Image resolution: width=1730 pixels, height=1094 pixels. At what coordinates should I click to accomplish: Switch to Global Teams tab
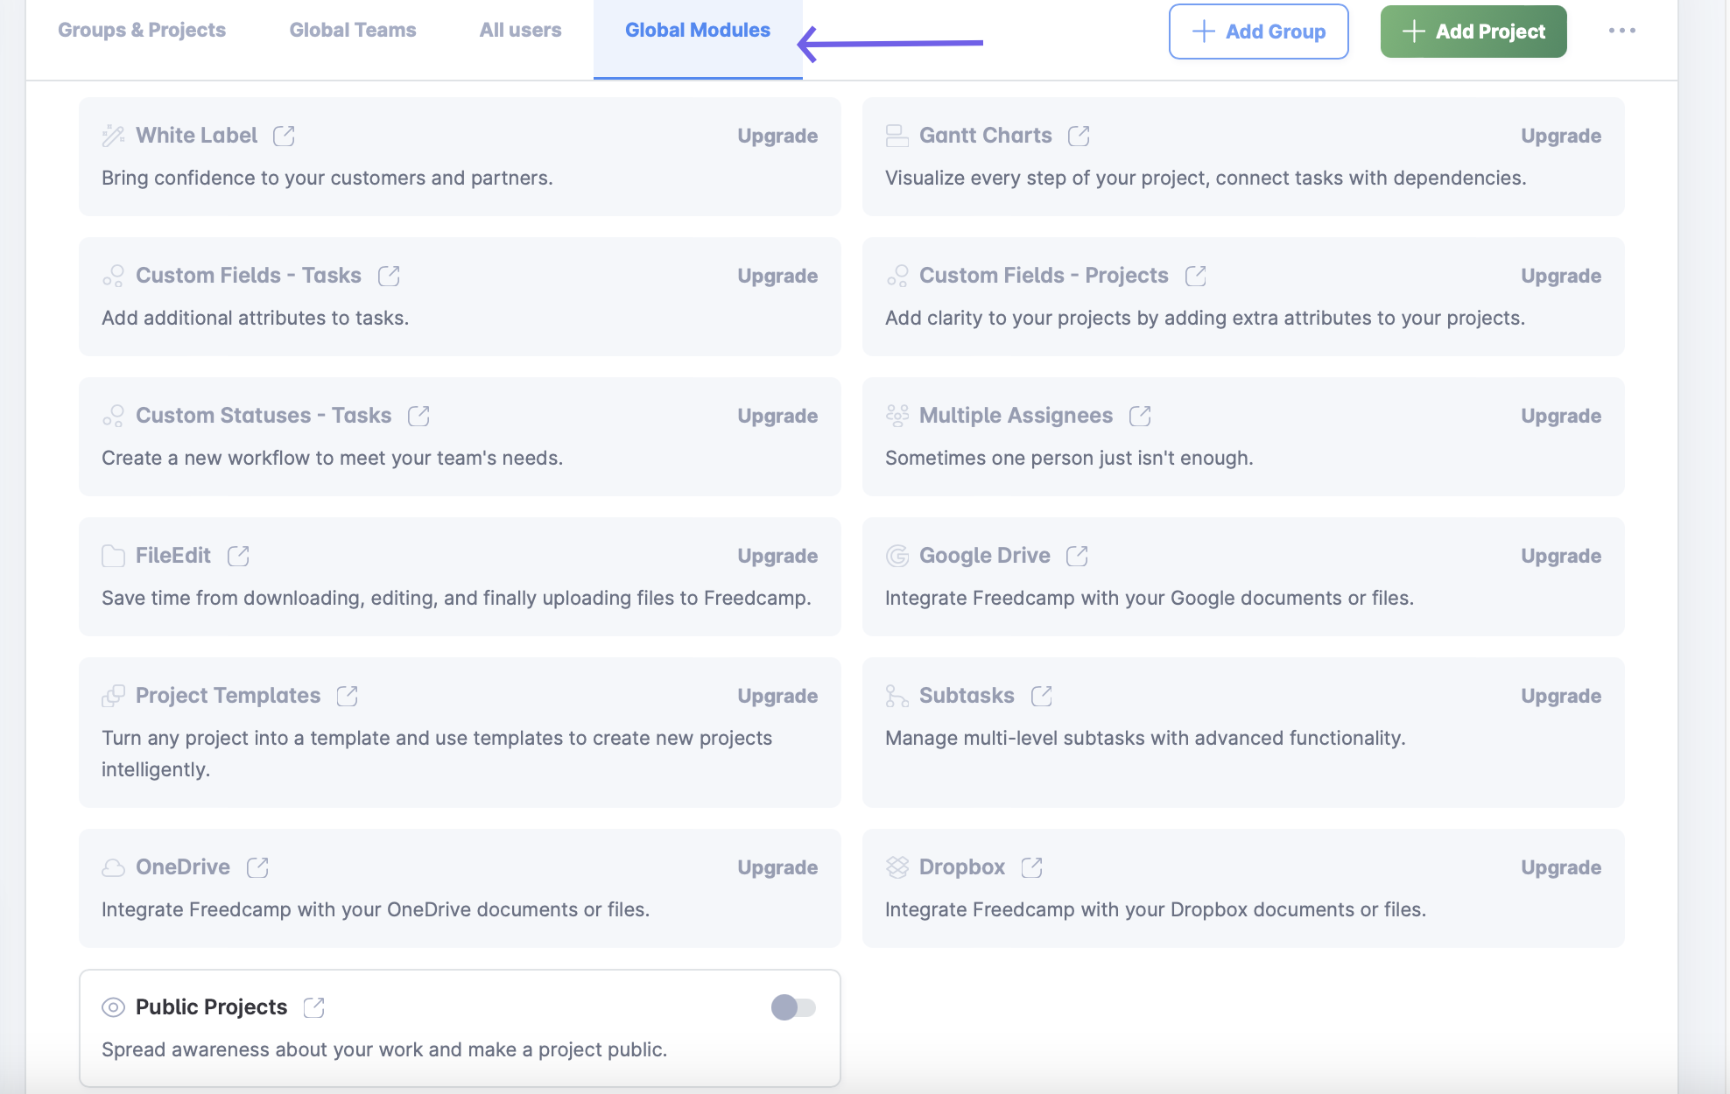click(353, 31)
